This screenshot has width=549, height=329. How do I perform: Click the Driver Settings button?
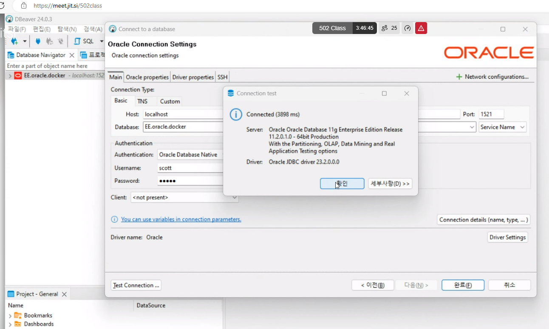[x=508, y=237]
